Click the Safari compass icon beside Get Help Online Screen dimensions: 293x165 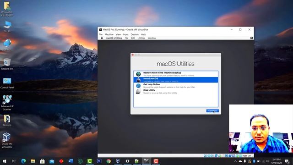coord(138,86)
